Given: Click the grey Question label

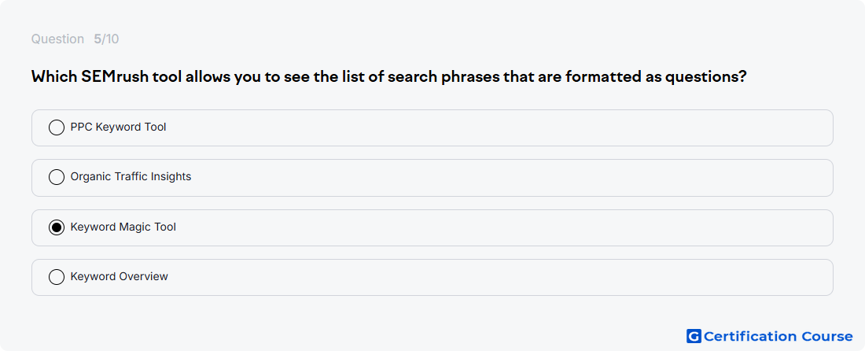Looking at the screenshot, I should (x=57, y=39).
